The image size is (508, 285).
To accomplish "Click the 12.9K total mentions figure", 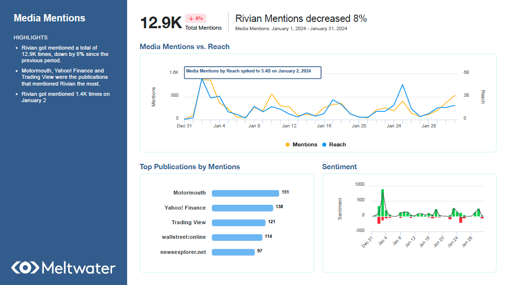I will click(161, 23).
